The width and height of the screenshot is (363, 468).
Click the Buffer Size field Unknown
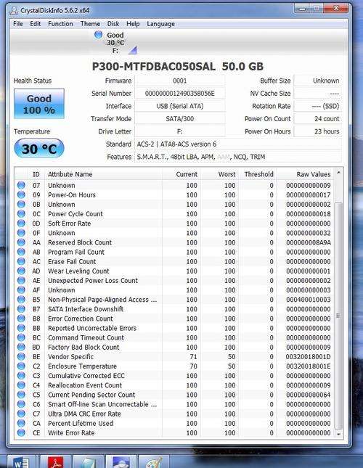click(318, 81)
